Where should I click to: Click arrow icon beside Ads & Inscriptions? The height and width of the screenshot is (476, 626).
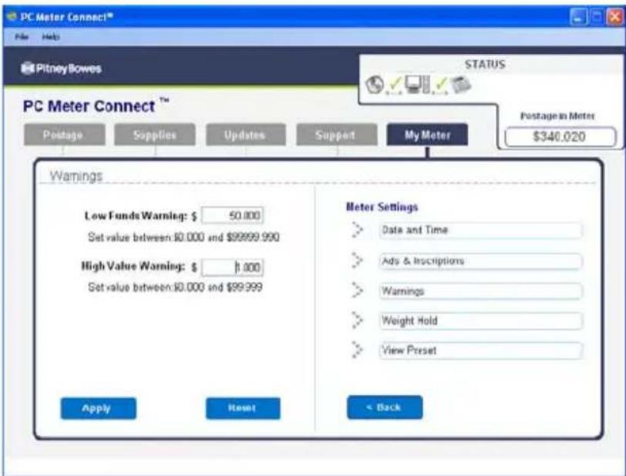tap(357, 261)
